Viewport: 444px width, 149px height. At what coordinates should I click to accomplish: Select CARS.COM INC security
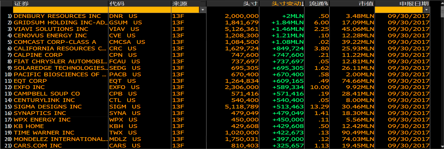[x=38, y=146]
